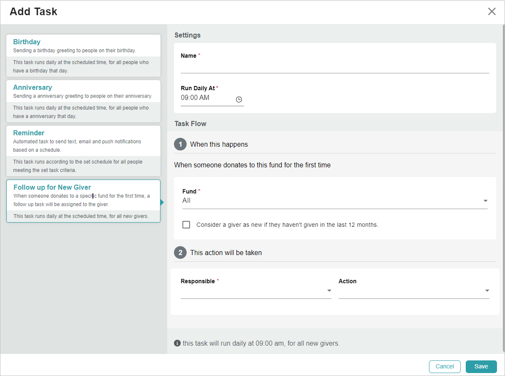
Task: Select the Anniversary task type
Action: 84,101
